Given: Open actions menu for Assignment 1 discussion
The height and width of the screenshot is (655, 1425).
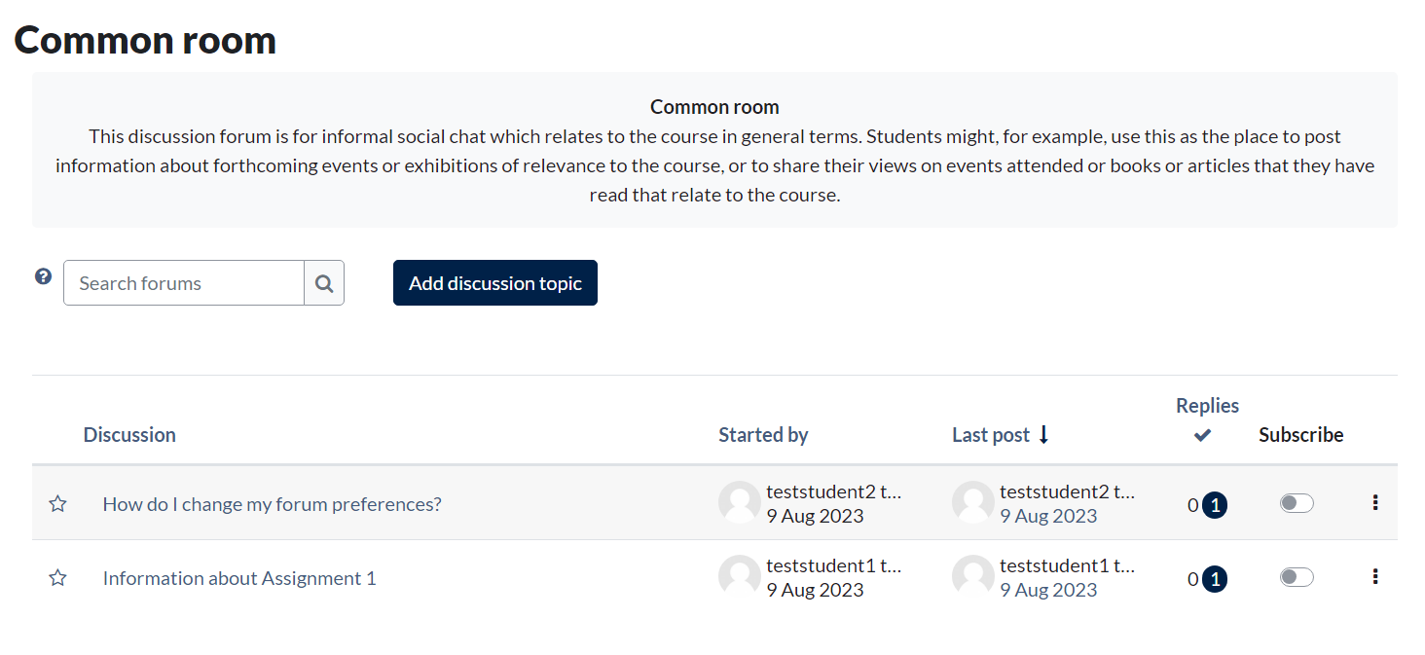Looking at the screenshot, I should (1374, 576).
